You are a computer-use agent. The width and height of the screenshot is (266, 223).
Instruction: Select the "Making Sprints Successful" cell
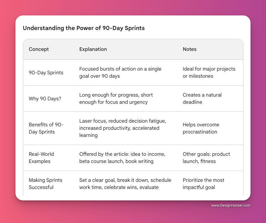click(x=46, y=184)
